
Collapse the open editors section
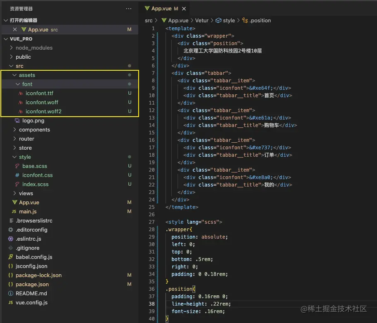(x=6, y=20)
